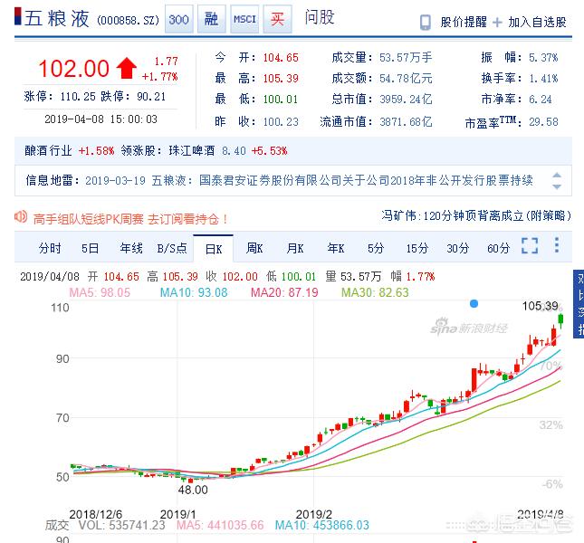Viewport: 584px width, 543px height.
Task: Open the 国泰君安证券 announcement link
Action: click(x=366, y=180)
